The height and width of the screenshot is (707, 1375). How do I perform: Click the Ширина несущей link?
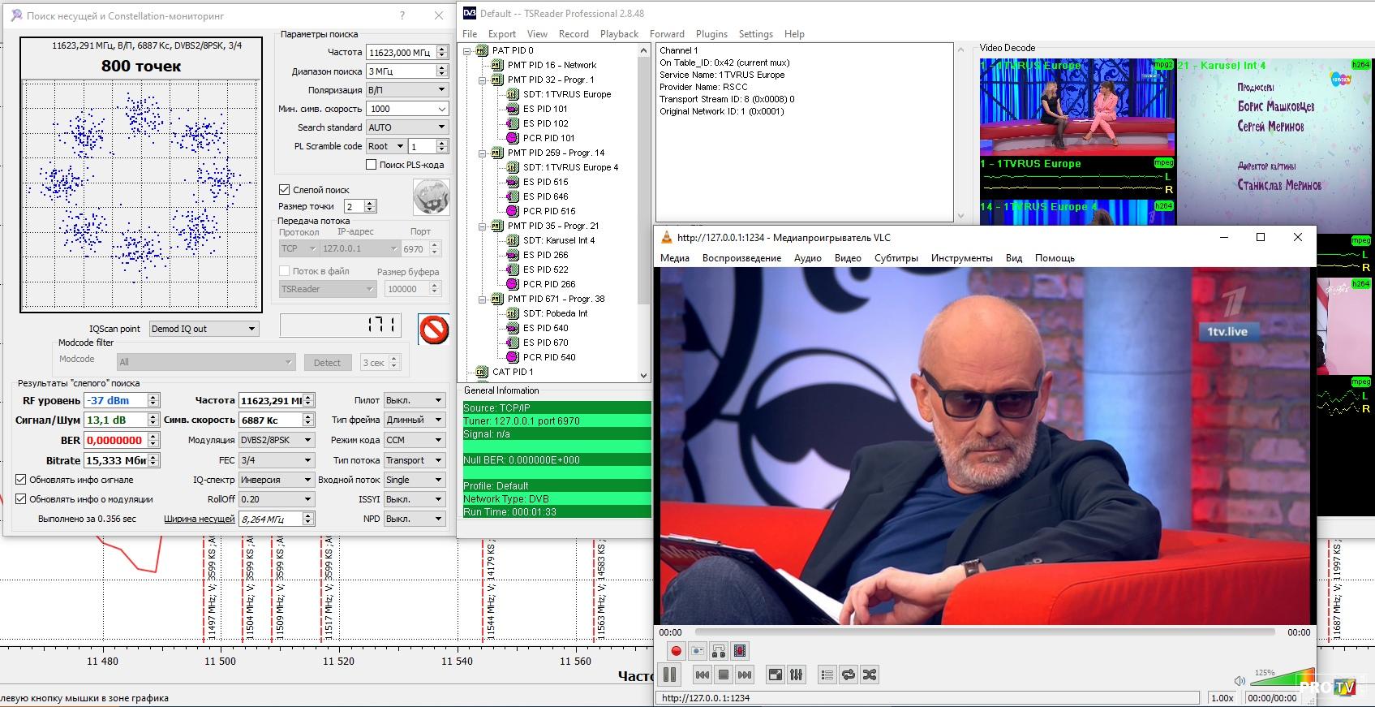click(199, 519)
